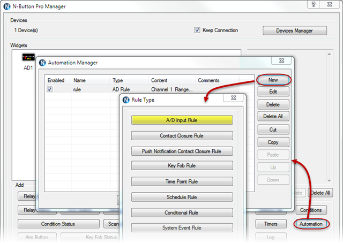Open Devices Manager

pyautogui.click(x=294, y=31)
